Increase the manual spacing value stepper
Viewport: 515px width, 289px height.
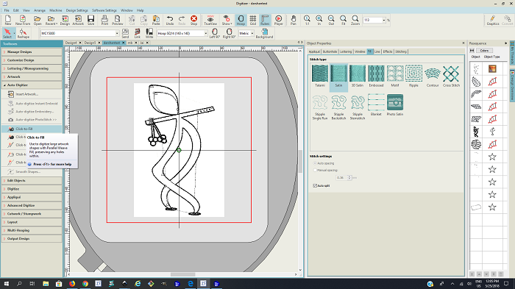[x=349, y=176]
